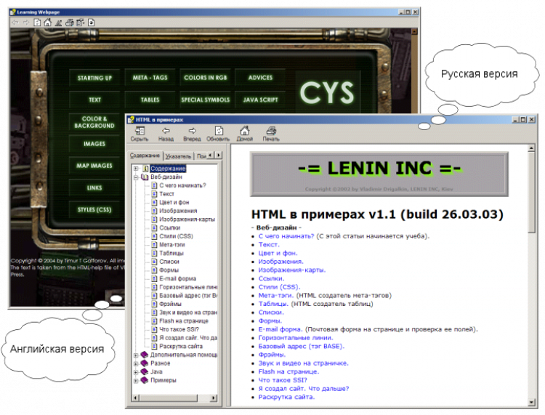
Task: Open the 'Раскрутка сайта.' content link
Action: tap(286, 397)
